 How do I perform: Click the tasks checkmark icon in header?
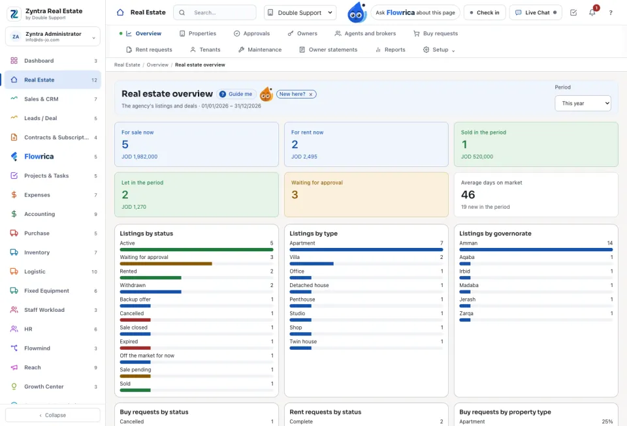tap(573, 12)
